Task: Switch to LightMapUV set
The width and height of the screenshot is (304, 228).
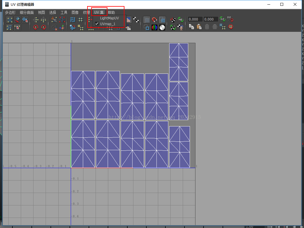Action: (110, 18)
